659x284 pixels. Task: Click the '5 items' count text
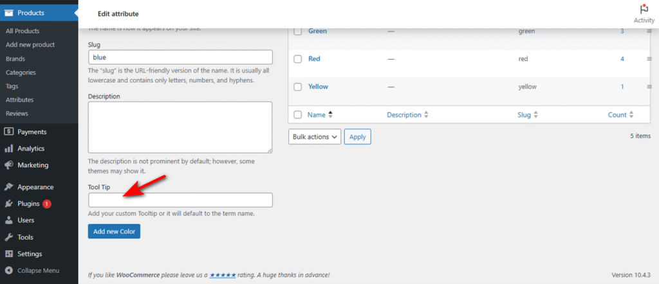[x=640, y=136]
